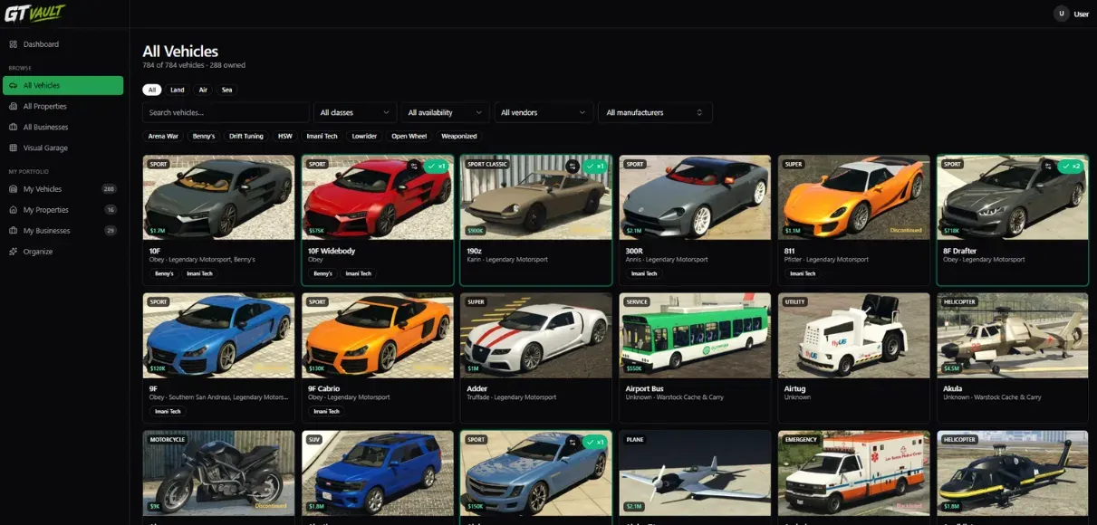
Task: Open the Airtug vehicle card
Action: click(853, 358)
